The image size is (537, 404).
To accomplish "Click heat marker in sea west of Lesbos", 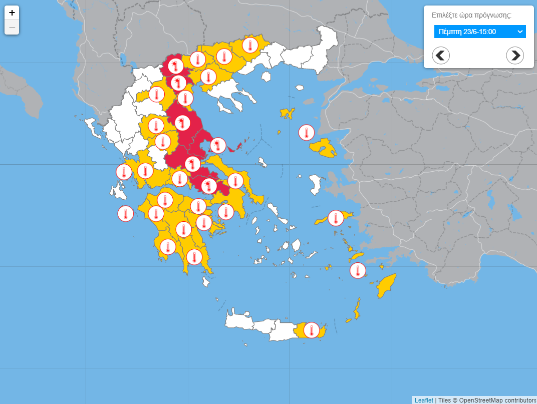I will pyautogui.click(x=306, y=133).
